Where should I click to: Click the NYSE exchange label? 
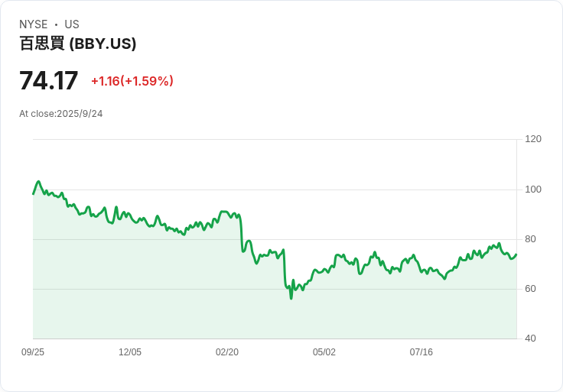[33, 24]
